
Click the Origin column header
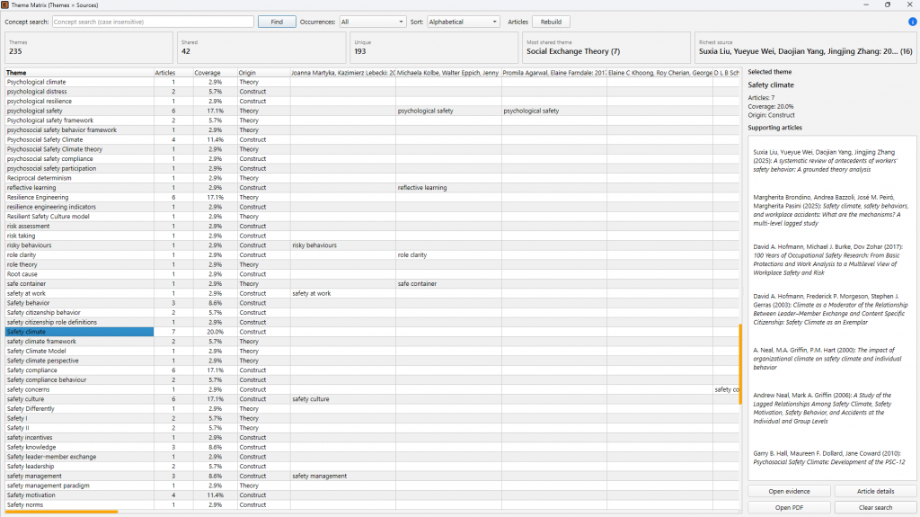click(x=263, y=73)
